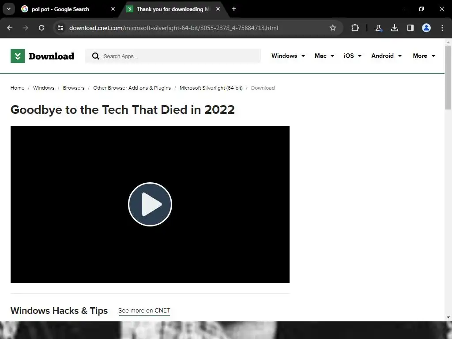Reload the current page
452x339 pixels.
tap(41, 28)
